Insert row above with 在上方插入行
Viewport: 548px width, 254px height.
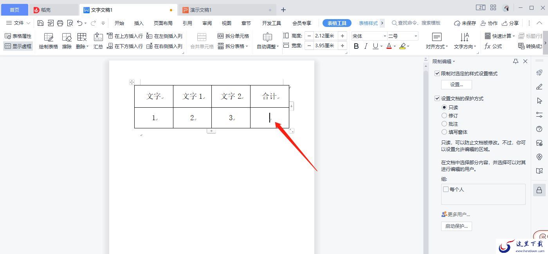click(x=125, y=36)
